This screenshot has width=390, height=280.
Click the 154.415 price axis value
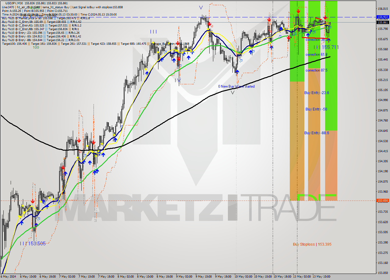pyautogui.click(x=383, y=151)
